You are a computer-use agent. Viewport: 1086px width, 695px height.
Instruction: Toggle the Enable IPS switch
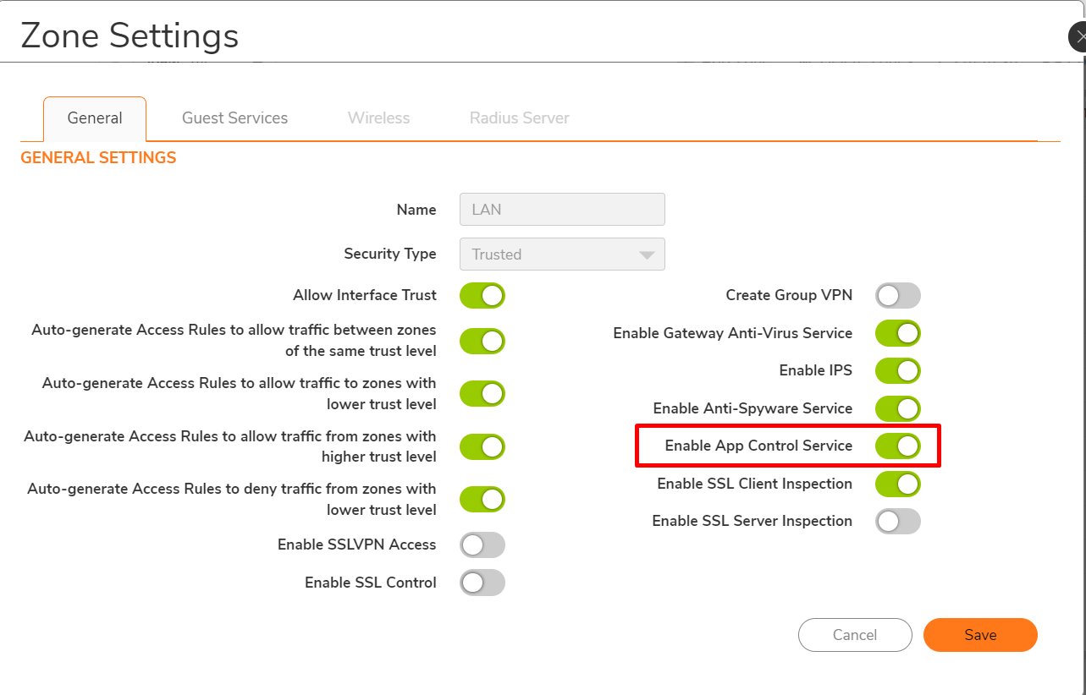coord(898,370)
